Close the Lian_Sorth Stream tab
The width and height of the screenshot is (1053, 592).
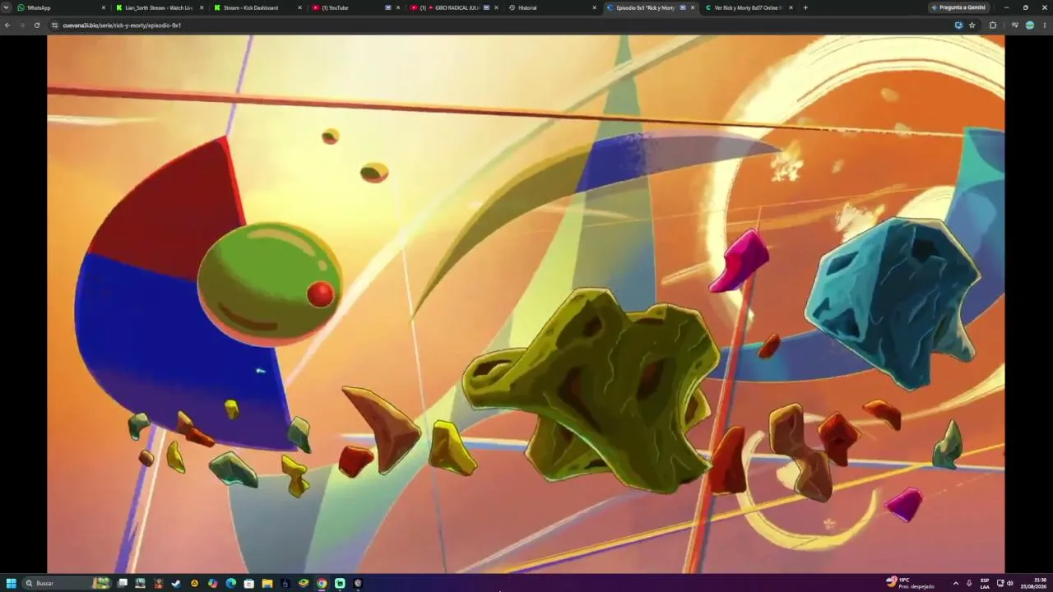click(x=202, y=7)
